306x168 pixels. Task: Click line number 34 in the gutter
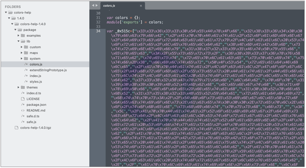pyautogui.click(x=98, y=32)
